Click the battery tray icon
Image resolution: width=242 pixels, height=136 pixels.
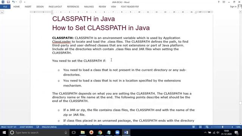209,133
